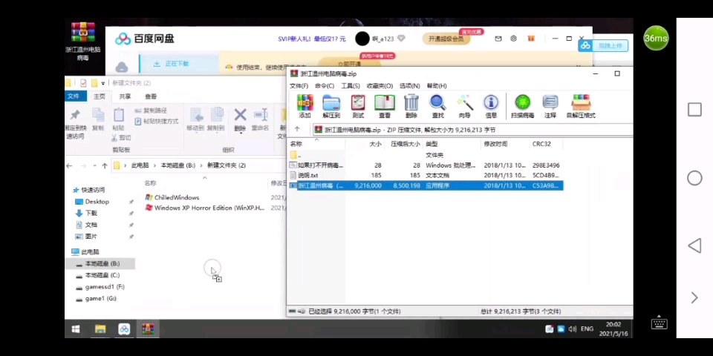This screenshot has width=713, height=356.
Task: Select the parent folder '..' row
Action: pyautogui.click(x=426, y=155)
